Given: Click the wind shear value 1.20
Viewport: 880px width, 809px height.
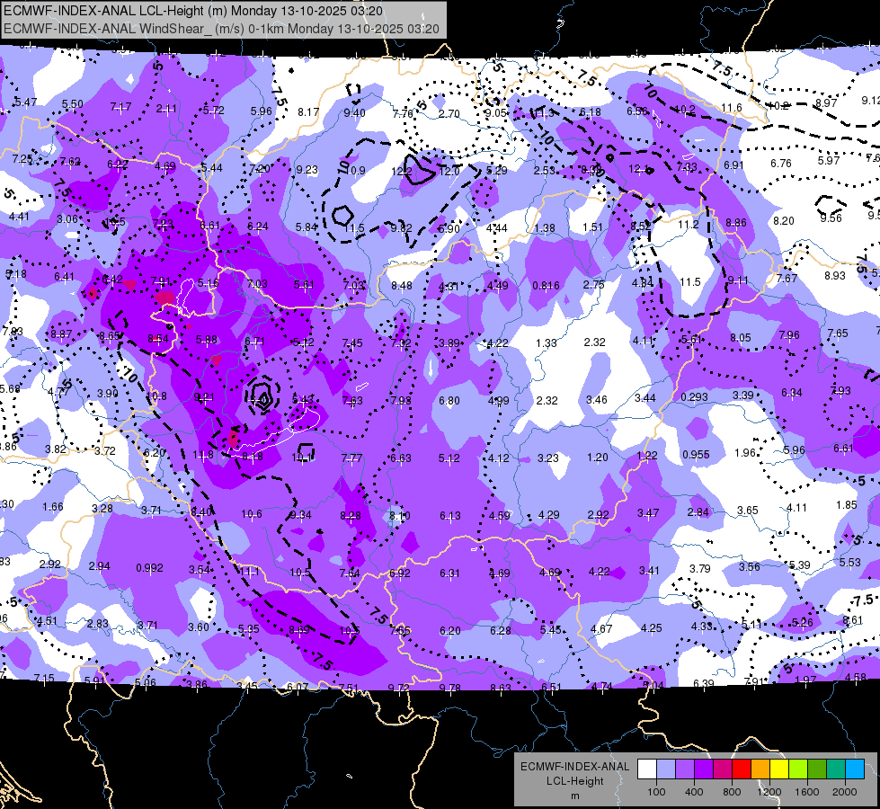Looking at the screenshot, I should pos(597,457).
